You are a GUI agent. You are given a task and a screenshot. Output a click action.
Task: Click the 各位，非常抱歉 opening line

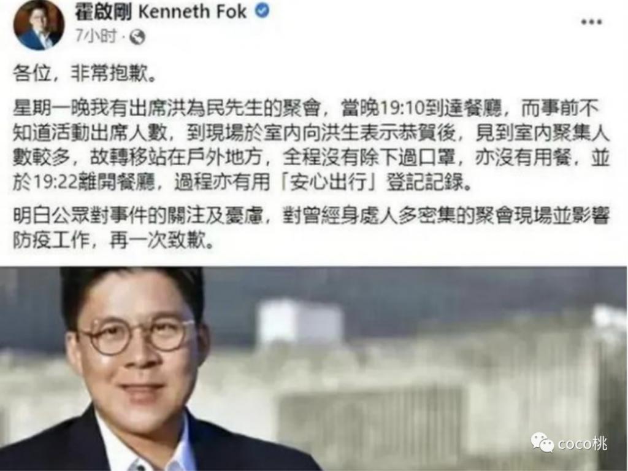(x=85, y=74)
